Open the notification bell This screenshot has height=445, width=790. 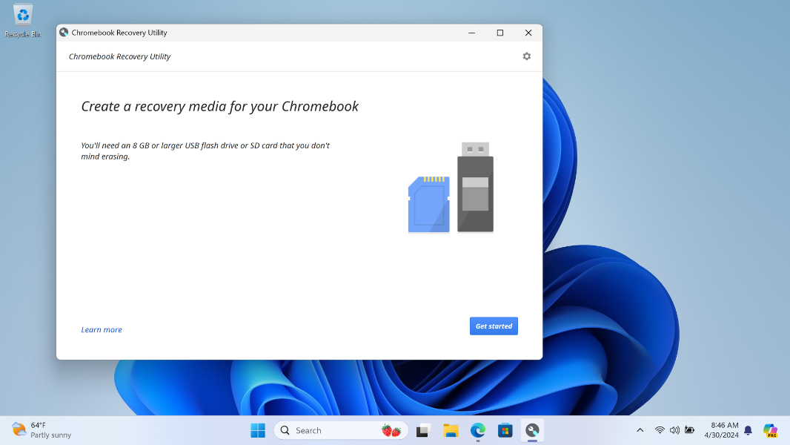(x=748, y=430)
